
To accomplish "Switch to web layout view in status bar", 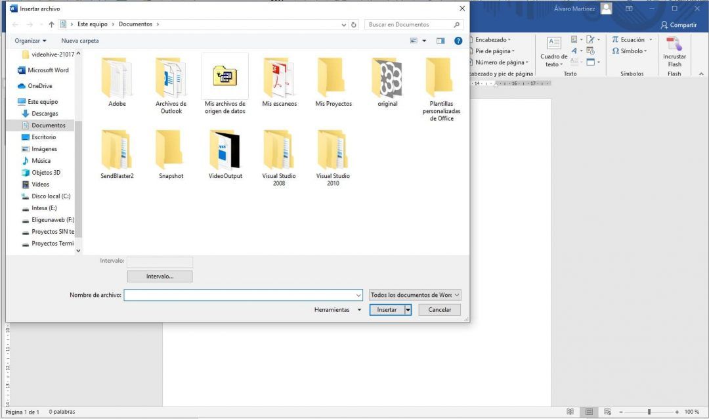I will point(608,412).
